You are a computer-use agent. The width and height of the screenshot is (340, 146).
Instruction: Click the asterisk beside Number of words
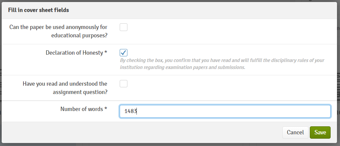[106, 109]
